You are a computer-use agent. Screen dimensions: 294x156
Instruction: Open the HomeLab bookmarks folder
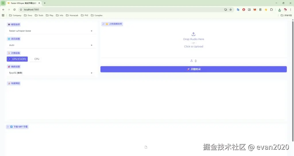click(72, 15)
